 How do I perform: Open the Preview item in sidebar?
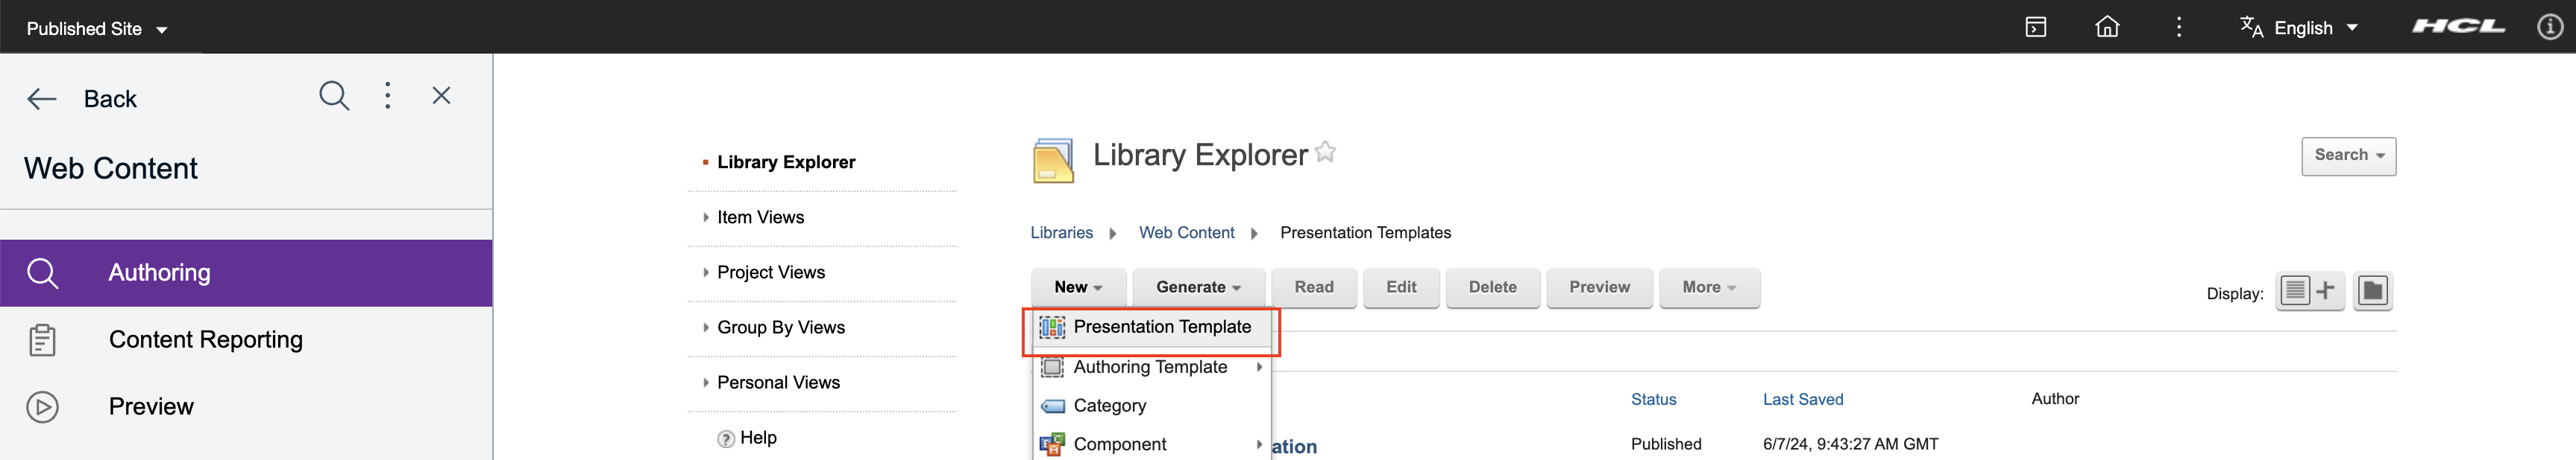point(150,406)
